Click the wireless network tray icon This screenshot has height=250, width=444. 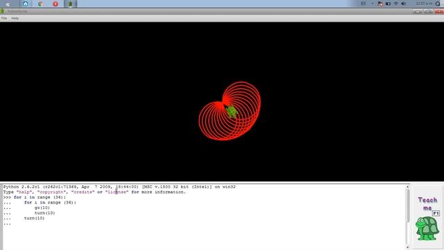396,3
